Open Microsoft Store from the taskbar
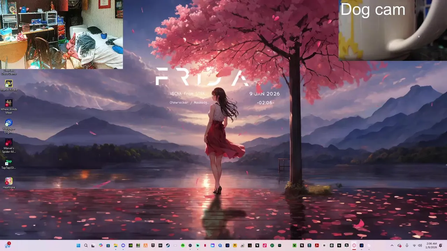Screen dimensions: 447x251 tap(108, 245)
